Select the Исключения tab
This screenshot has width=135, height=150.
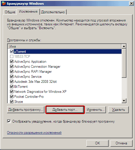(x=28, y=11)
